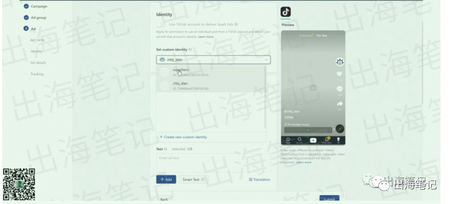Click the Add text button
The width and height of the screenshot is (451, 204).
pyautogui.click(x=166, y=179)
